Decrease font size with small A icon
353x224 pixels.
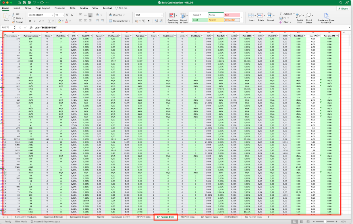pyautogui.click(x=72, y=15)
